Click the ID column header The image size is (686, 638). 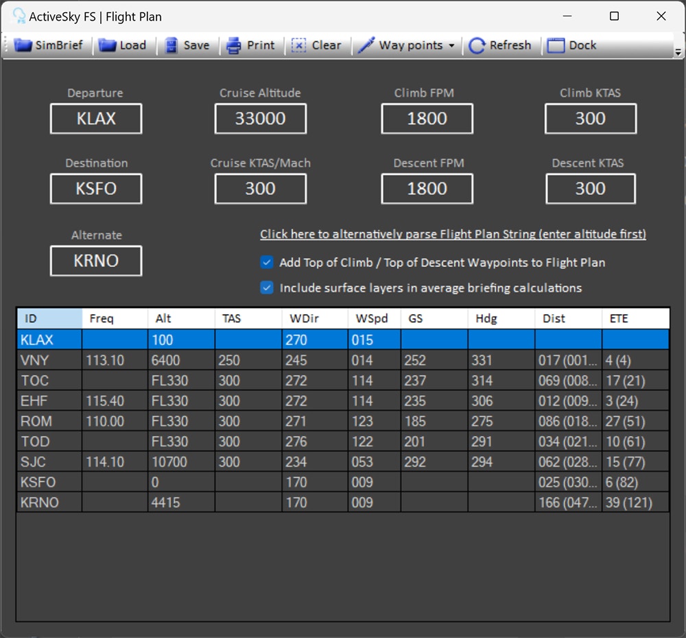point(49,318)
